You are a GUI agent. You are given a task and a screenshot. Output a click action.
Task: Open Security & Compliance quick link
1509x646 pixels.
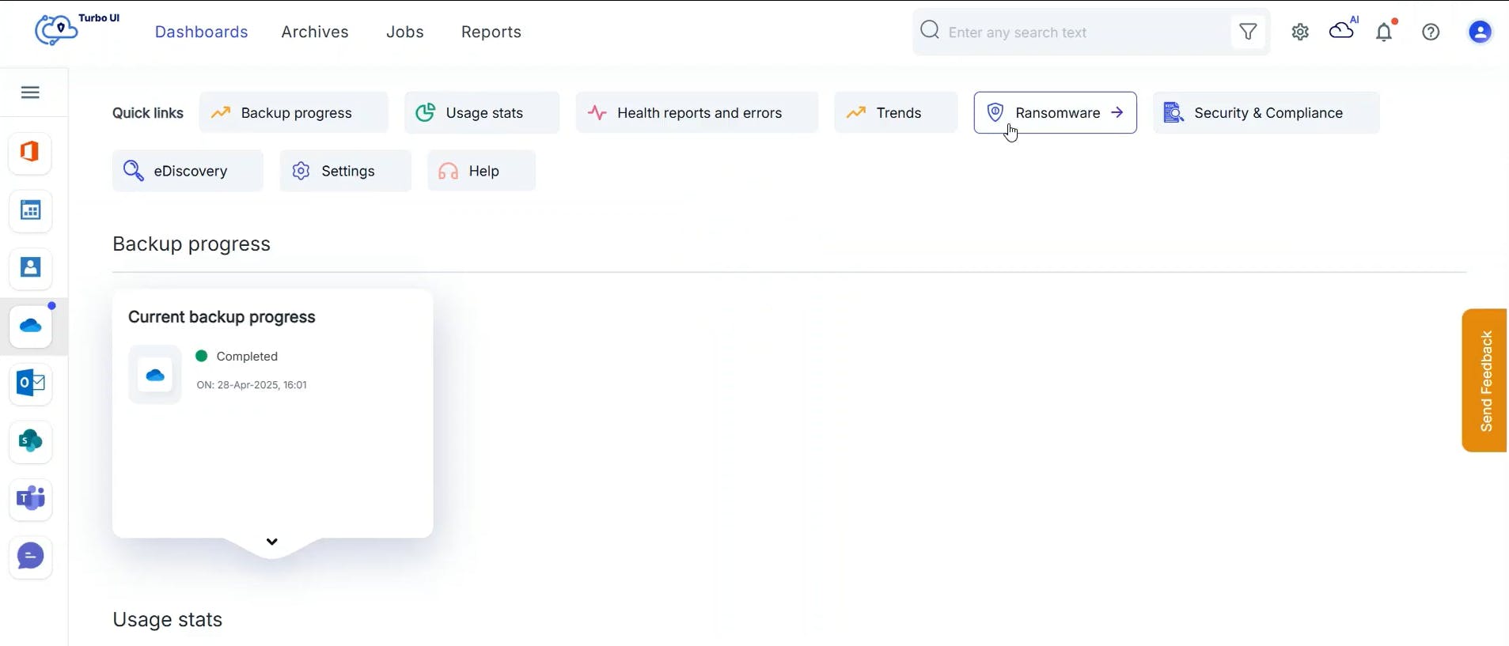click(x=1266, y=112)
